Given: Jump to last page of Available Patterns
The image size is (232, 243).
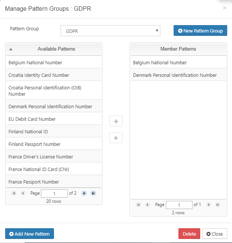Looking at the screenshot, I should pos(93,193).
